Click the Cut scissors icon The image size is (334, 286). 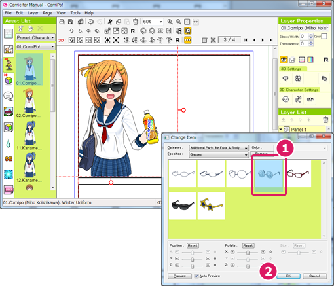[x=110, y=22]
